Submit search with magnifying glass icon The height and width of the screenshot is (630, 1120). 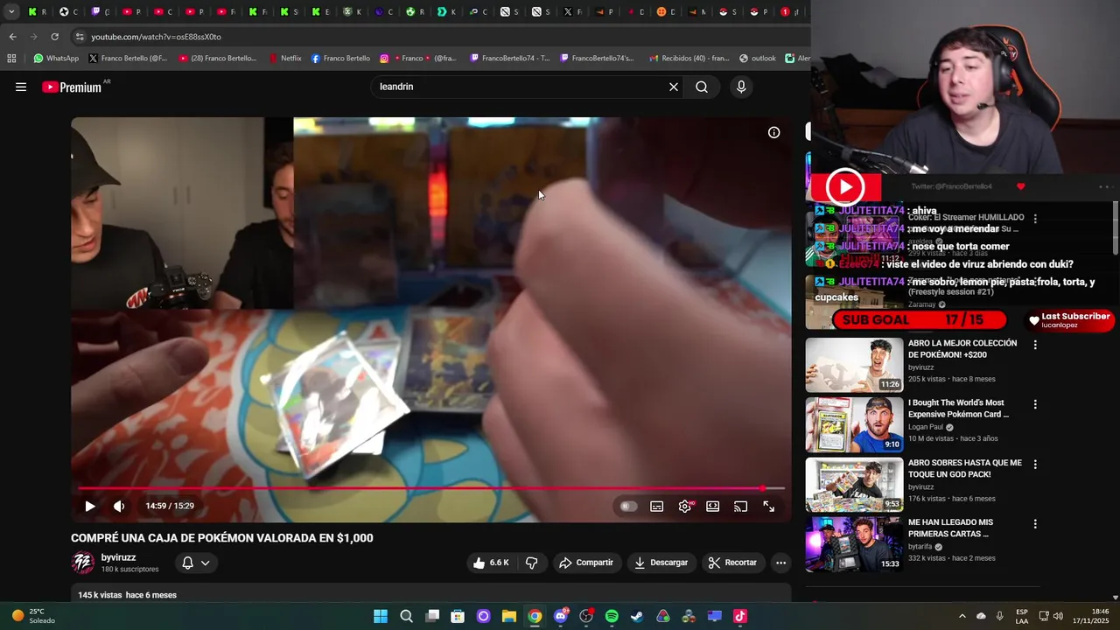(702, 87)
